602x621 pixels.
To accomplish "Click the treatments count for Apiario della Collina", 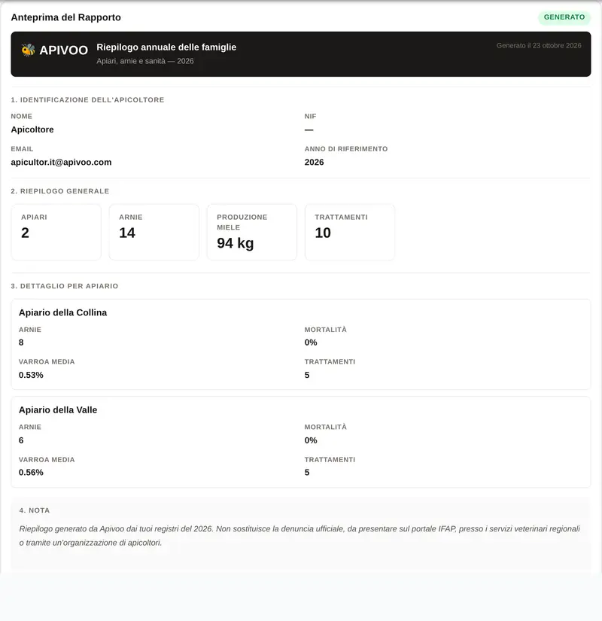I will (x=307, y=375).
